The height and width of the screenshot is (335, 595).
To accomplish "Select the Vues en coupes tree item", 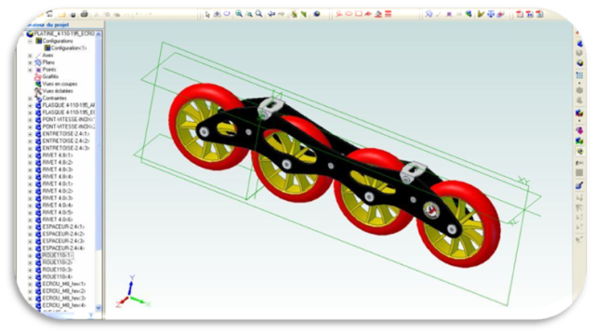I will 59,84.
